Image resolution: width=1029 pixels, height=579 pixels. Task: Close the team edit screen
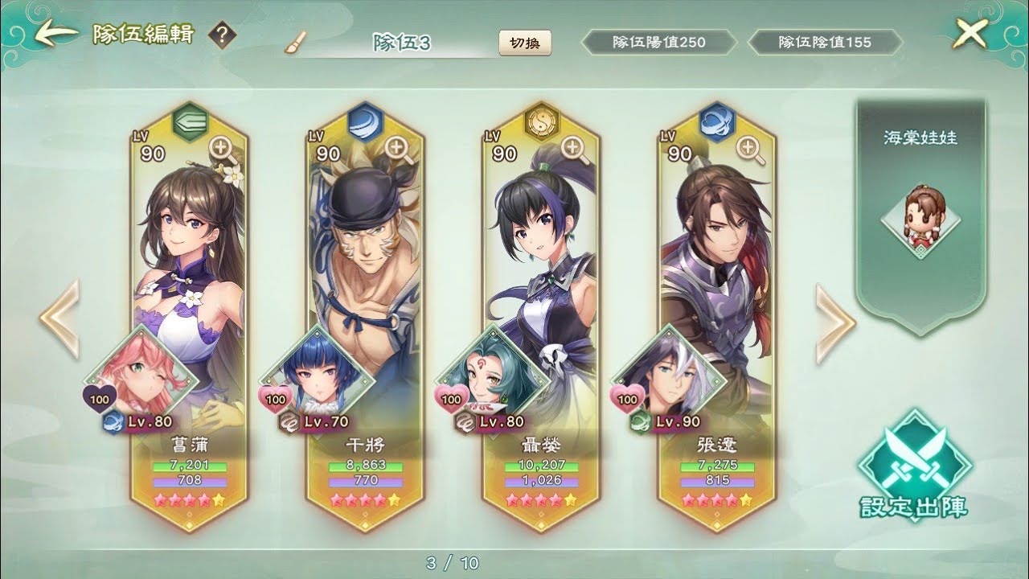tap(970, 33)
